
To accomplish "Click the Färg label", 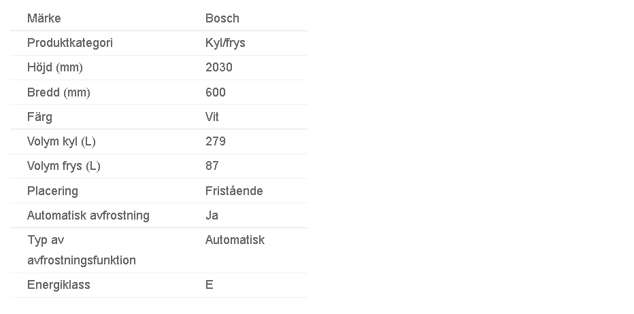I will tap(39, 117).
